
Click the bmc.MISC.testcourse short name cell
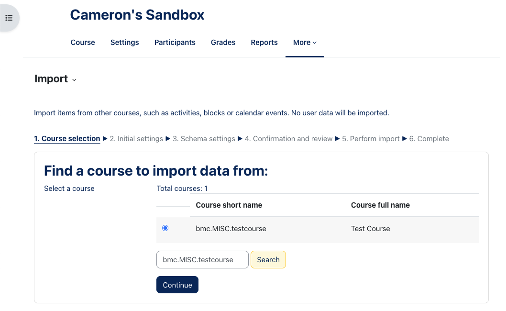231,229
